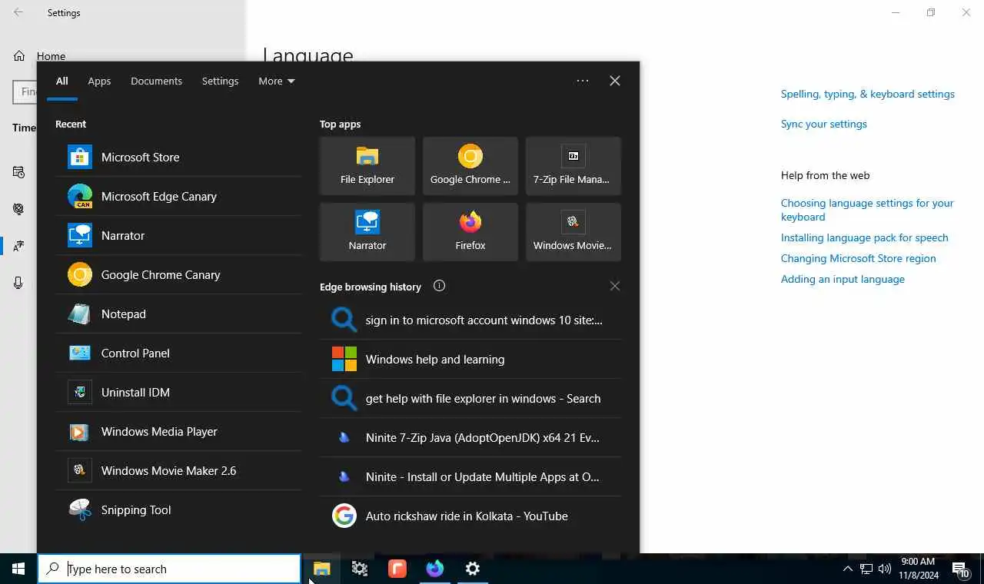Image resolution: width=984 pixels, height=584 pixels.
Task: Open Control Panel from Recent list
Action: [178, 353]
